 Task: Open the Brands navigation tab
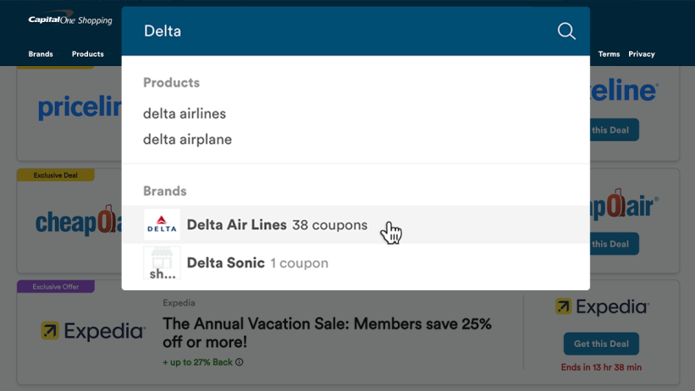click(41, 54)
